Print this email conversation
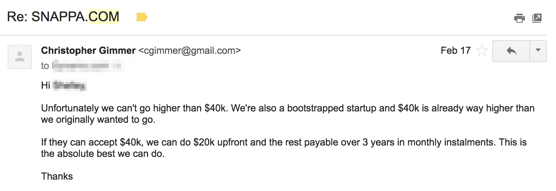 click(x=519, y=18)
